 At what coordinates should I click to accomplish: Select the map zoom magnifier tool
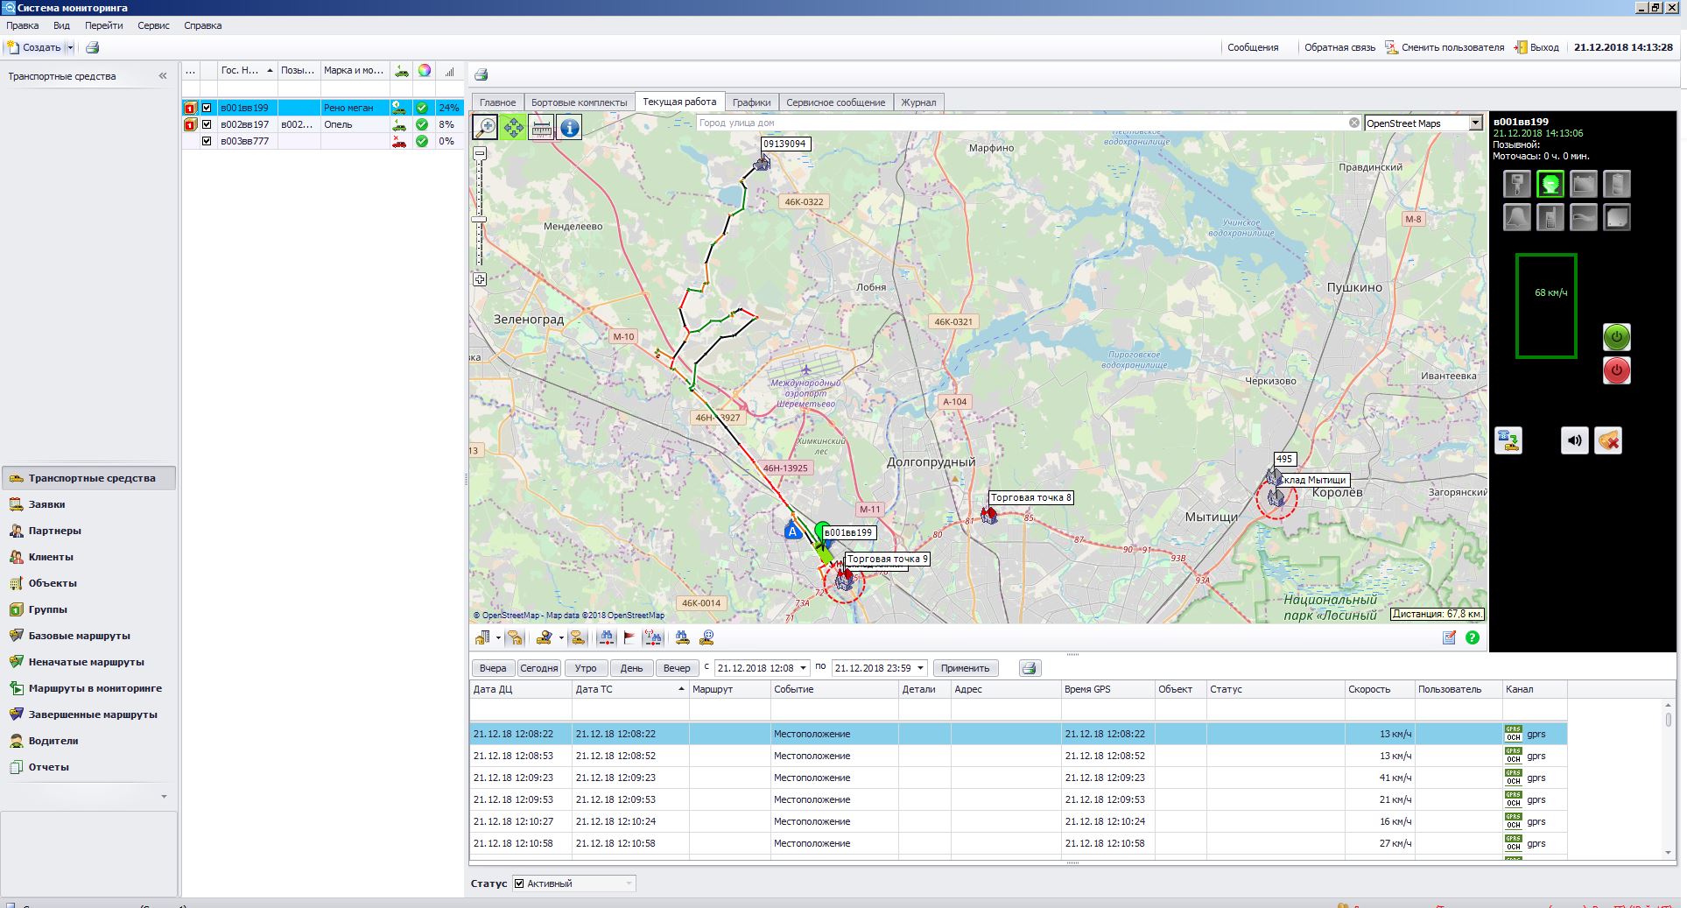(486, 128)
